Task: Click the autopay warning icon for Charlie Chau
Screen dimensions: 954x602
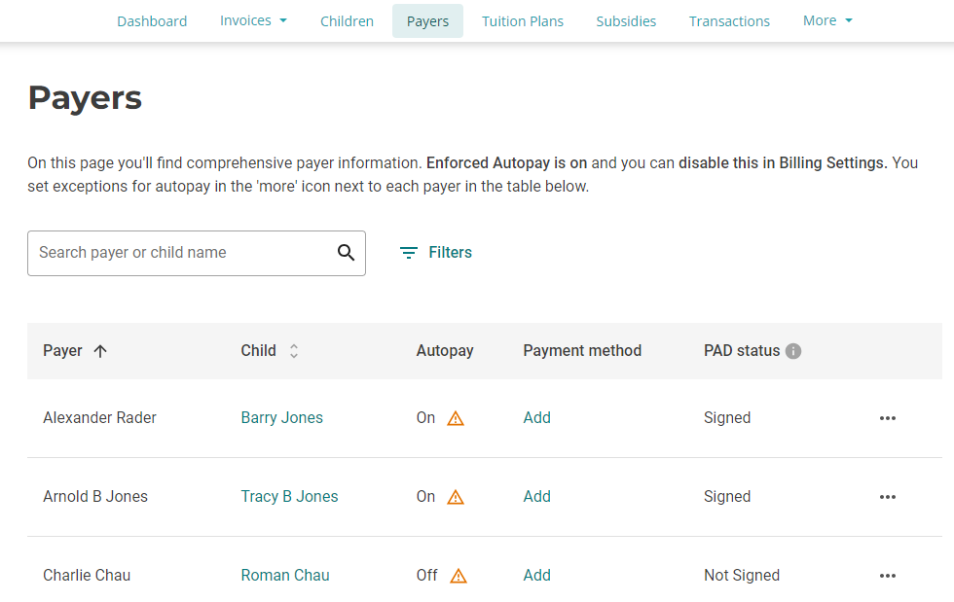Action: 457,576
